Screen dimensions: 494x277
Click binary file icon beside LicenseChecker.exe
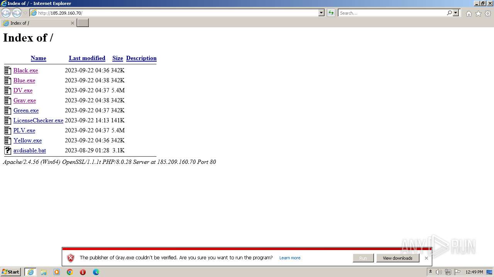8,120
